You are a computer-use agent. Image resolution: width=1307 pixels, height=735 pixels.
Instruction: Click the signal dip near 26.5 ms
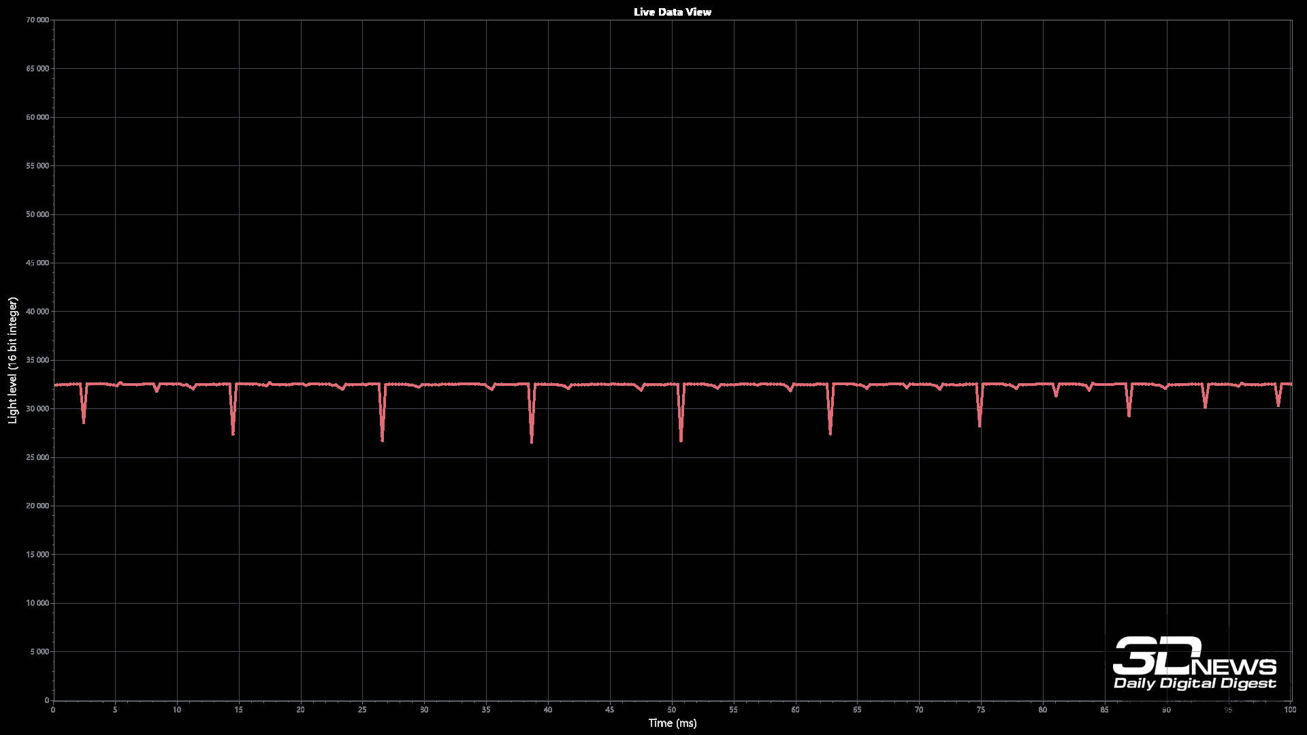[x=383, y=425]
